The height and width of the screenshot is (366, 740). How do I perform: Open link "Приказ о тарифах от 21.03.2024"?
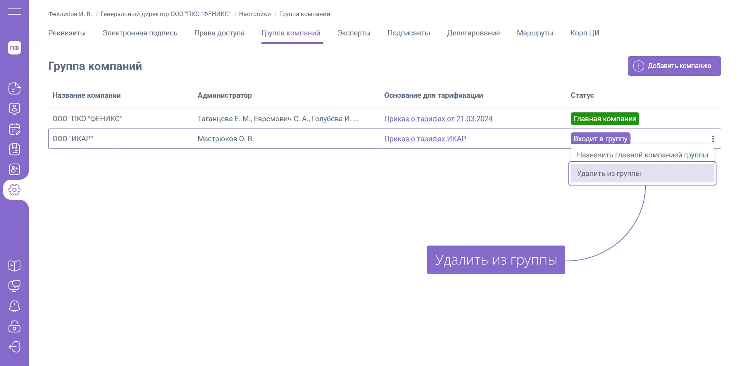(x=438, y=119)
